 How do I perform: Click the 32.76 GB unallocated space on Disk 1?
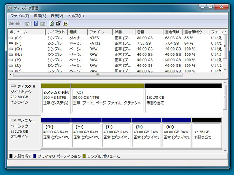[x=206, y=132]
